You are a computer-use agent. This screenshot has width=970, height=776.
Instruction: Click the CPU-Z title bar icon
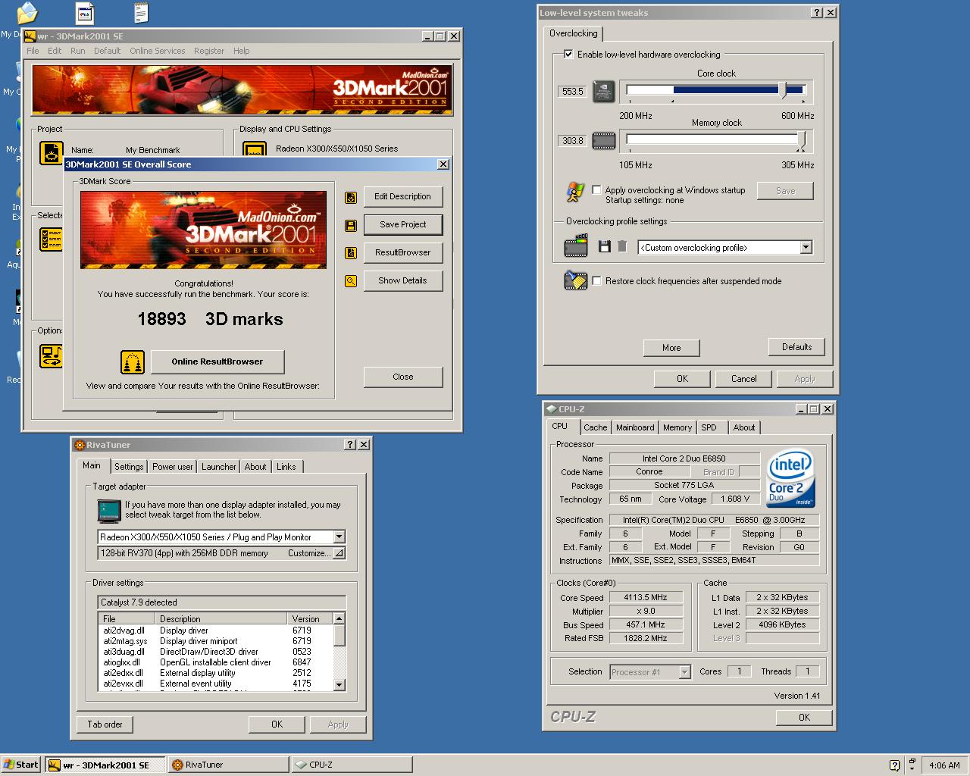pyautogui.click(x=551, y=409)
